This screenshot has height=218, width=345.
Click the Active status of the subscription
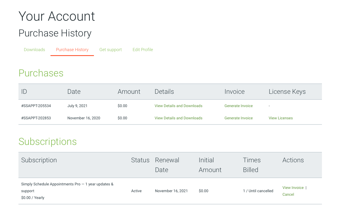136,191
